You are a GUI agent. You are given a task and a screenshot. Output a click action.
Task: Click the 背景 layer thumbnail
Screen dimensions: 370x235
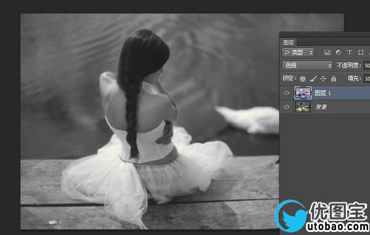pos(303,107)
